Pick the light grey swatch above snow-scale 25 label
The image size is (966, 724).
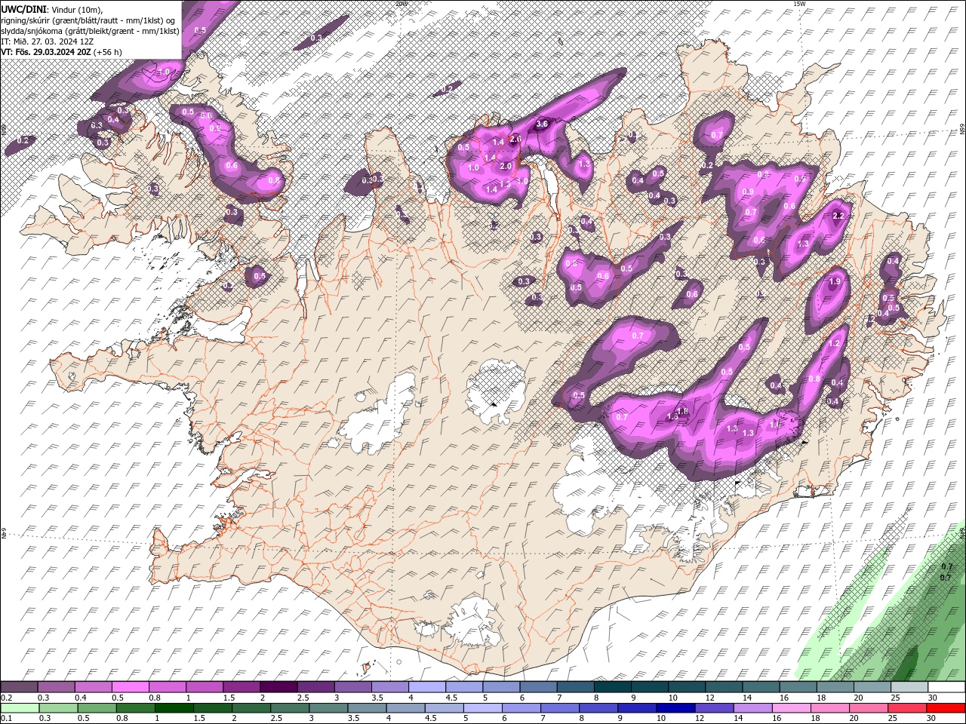tap(909, 687)
